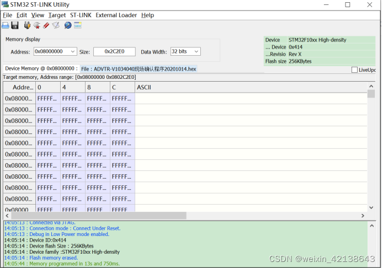Switch to Device Memory @ 0x08000000 tab

point(41,68)
